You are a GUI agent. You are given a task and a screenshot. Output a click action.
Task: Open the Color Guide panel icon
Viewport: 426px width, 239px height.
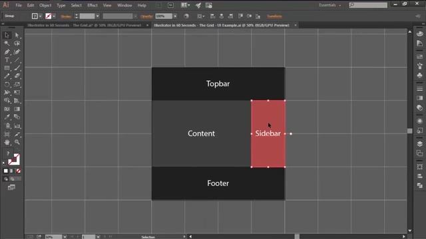[x=420, y=43]
